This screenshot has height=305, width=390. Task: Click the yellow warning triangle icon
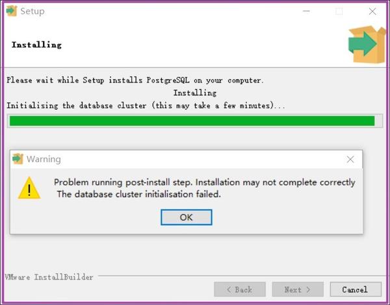[x=29, y=188]
